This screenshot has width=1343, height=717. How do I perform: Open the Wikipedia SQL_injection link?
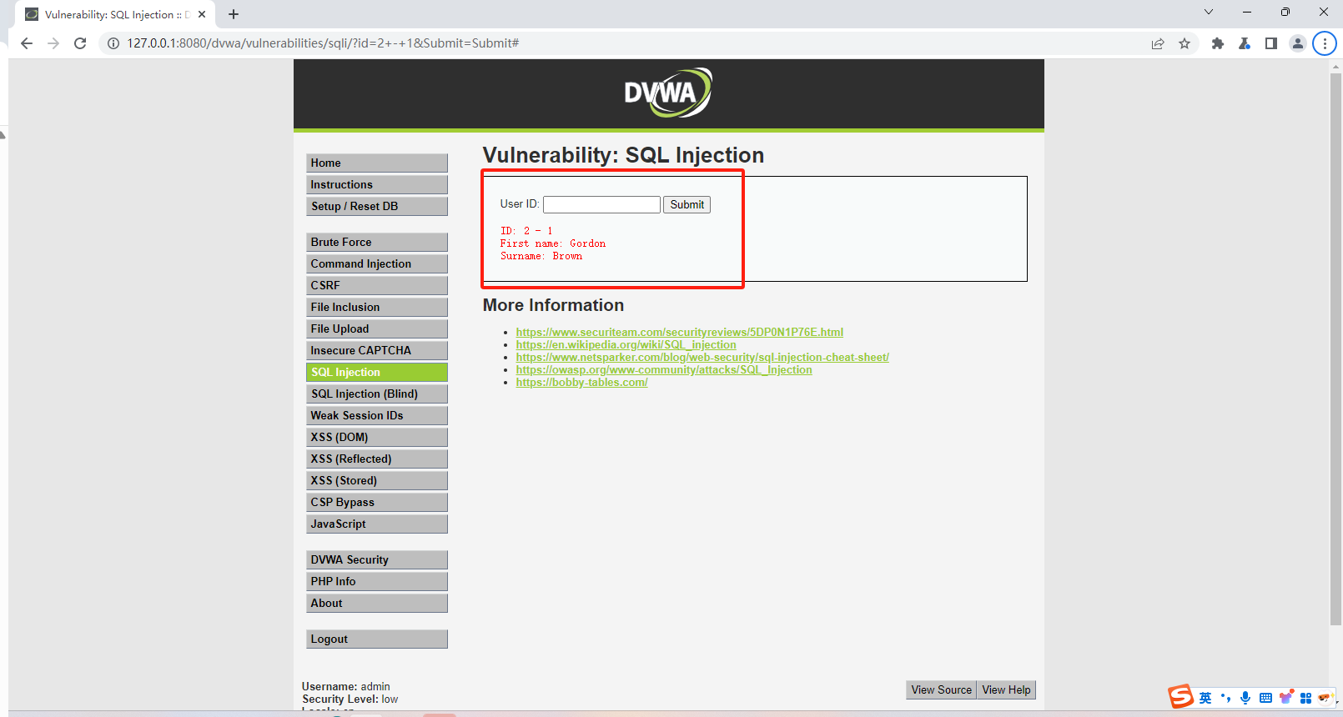pyautogui.click(x=626, y=344)
